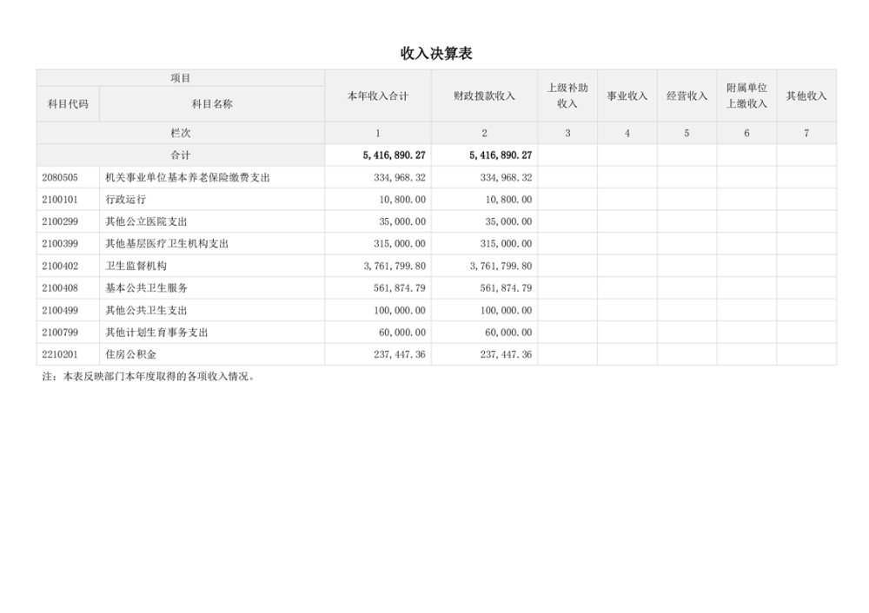Select the 附属单位上缴收入 header cell

click(746, 96)
